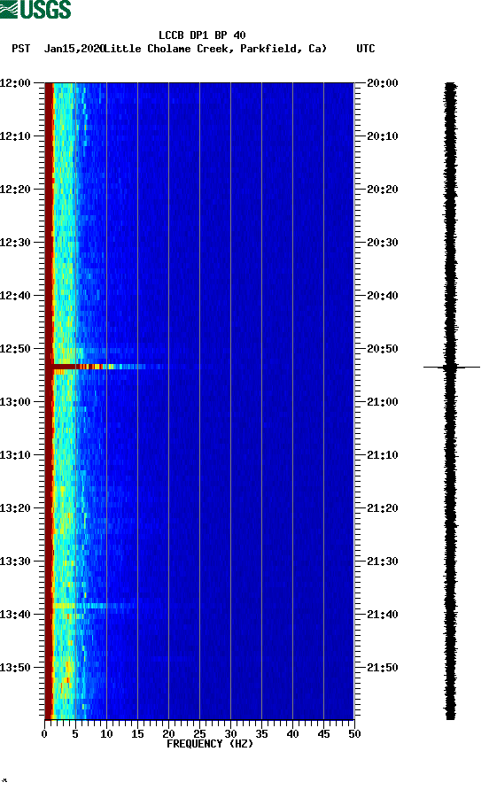Click the 12:50 PST time label

[15, 349]
